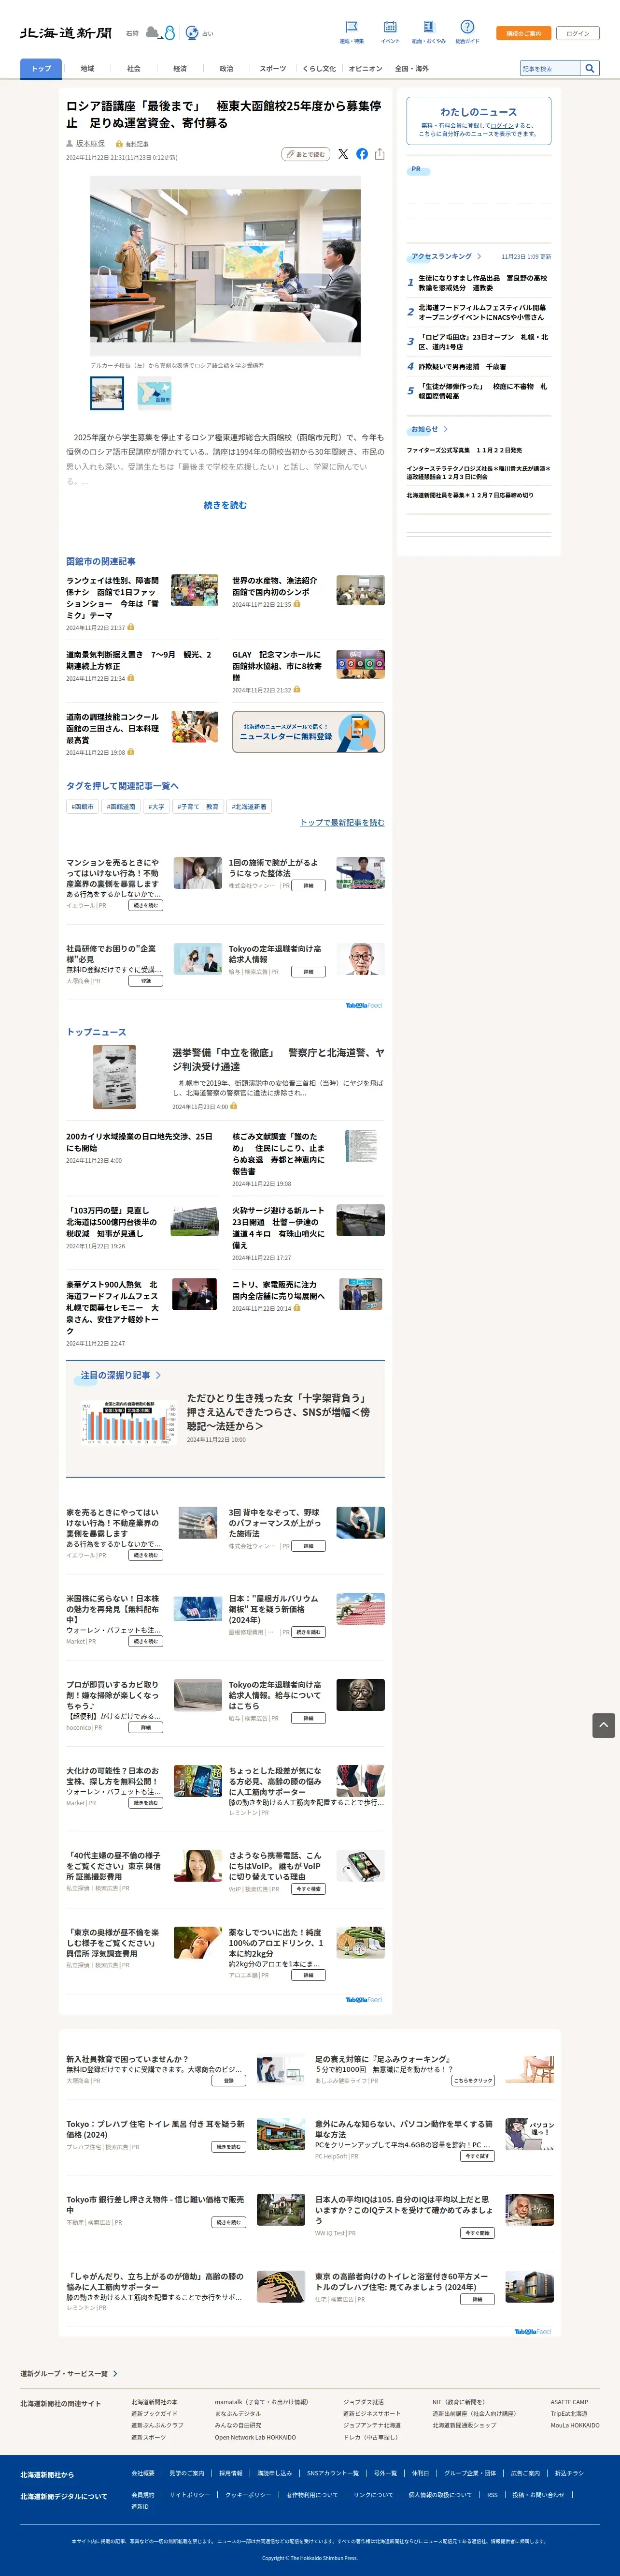Click サイトポリシー in the footer
This screenshot has width=620, height=2576.
190,2494
